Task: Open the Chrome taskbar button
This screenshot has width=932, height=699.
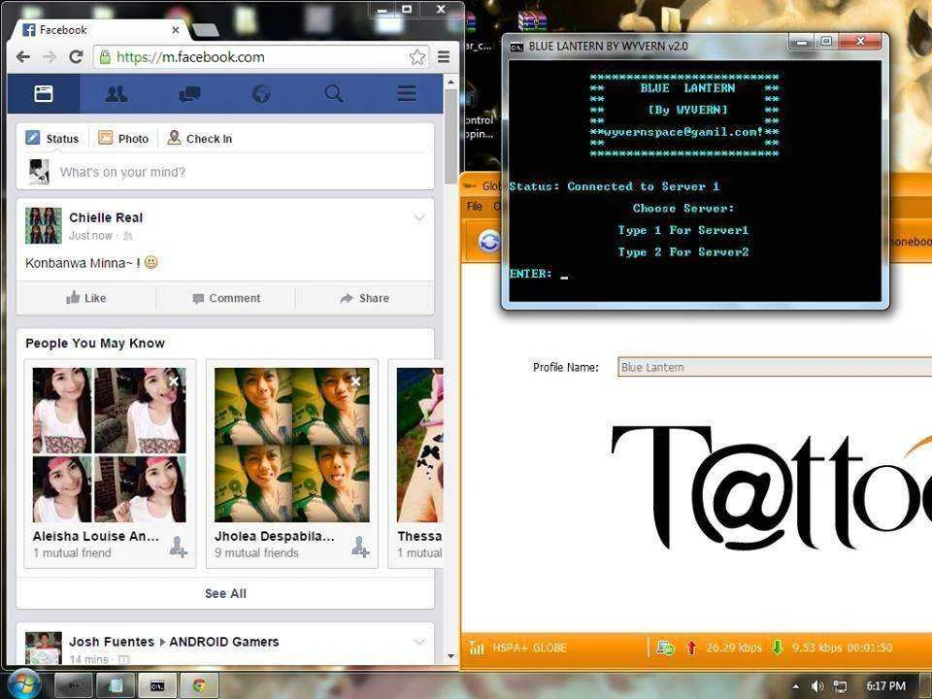Action: click(199, 686)
